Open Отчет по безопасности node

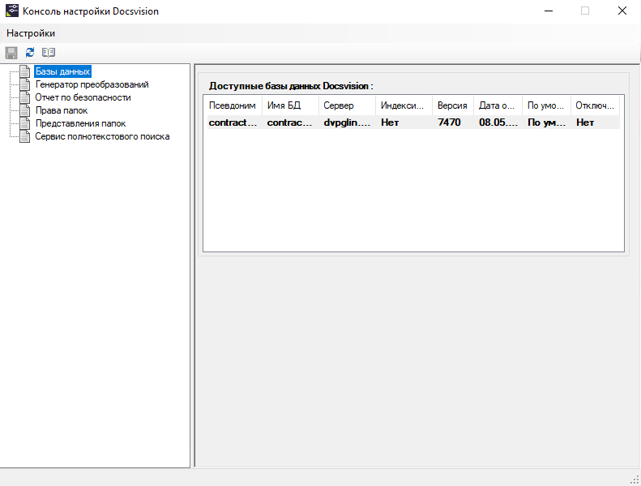83,97
